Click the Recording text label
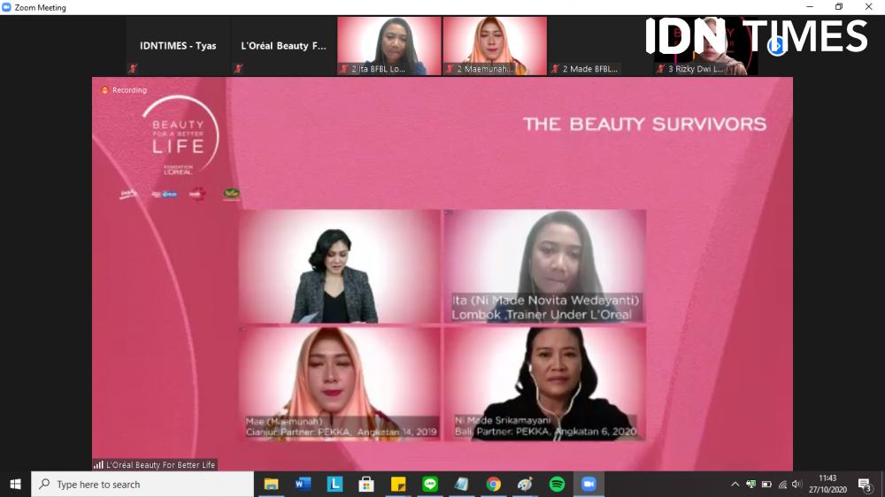 [129, 90]
